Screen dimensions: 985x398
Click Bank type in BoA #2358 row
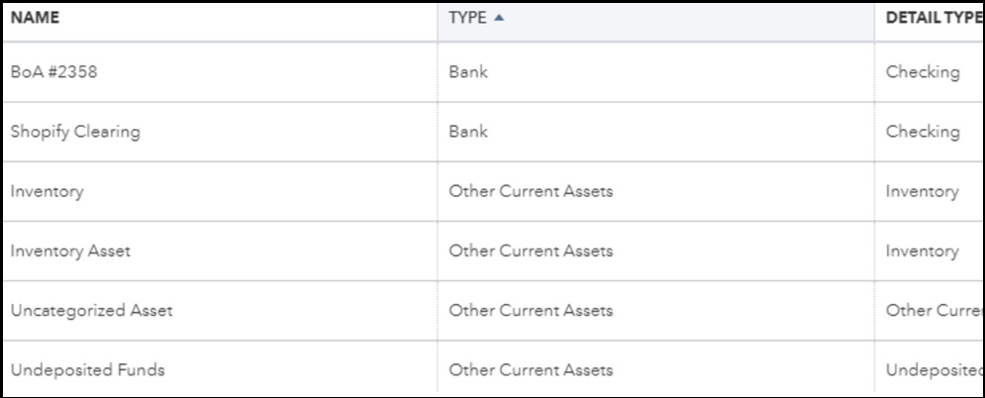[468, 72]
